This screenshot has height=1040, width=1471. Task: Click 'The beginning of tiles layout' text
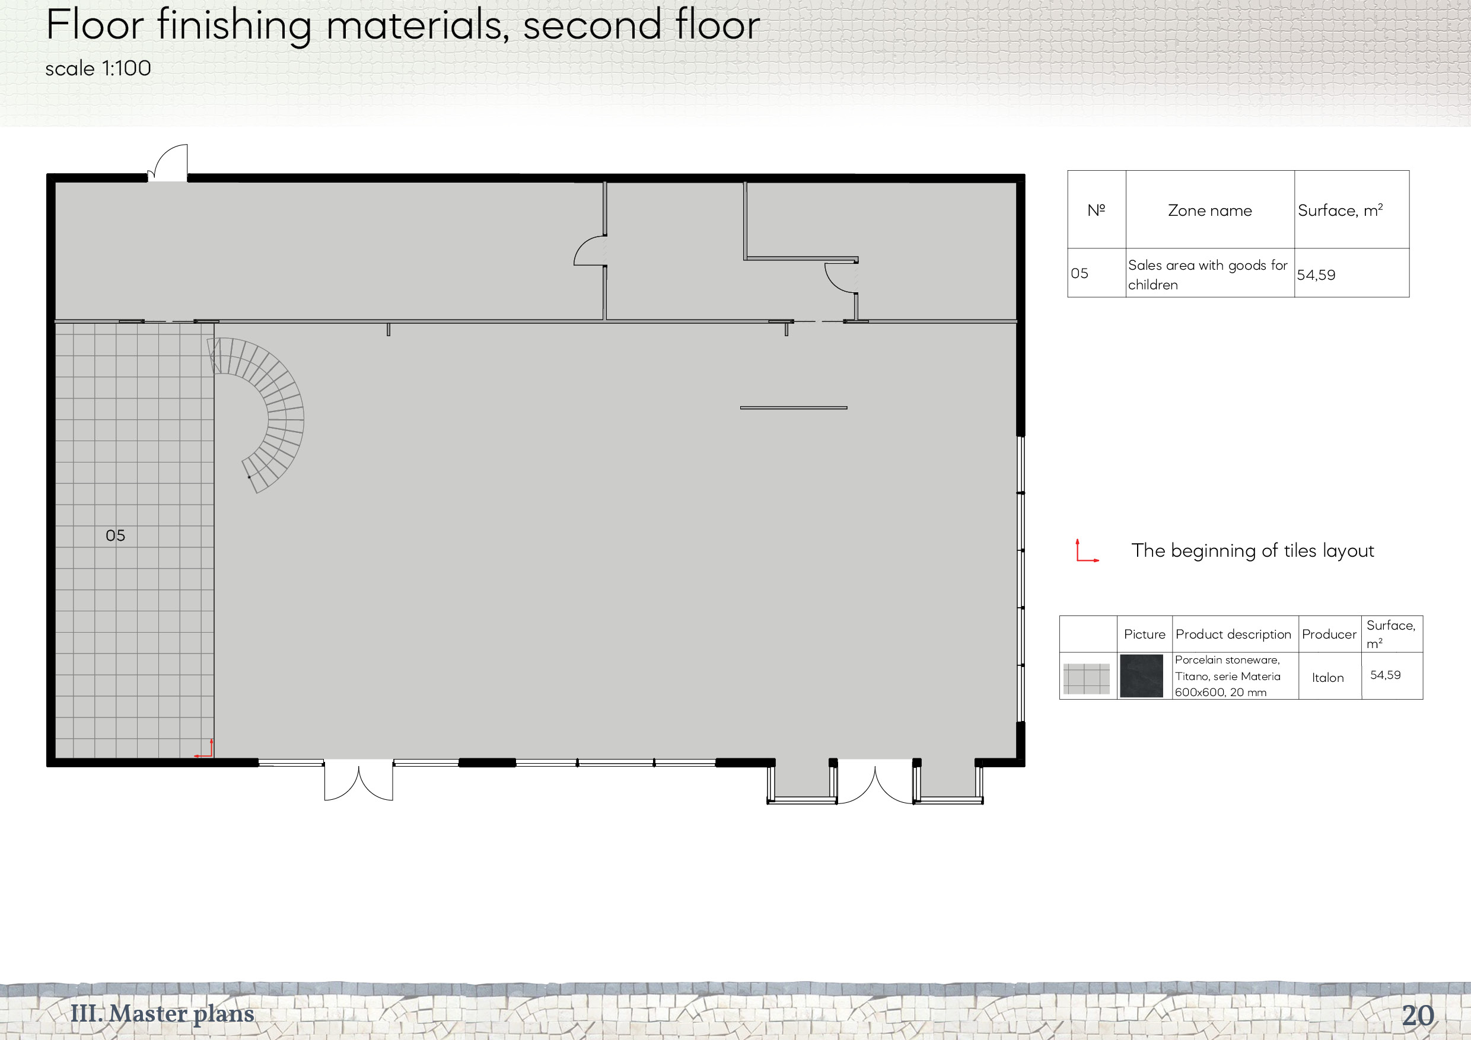[x=1253, y=551]
